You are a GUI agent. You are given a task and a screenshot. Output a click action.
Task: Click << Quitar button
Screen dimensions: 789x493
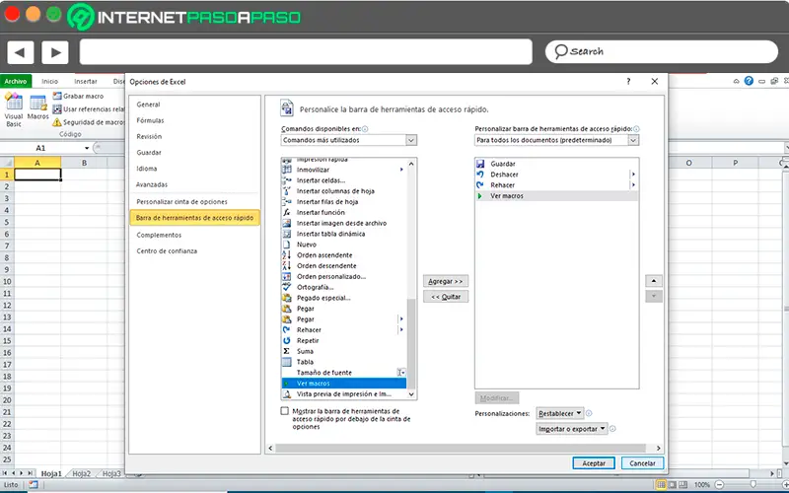[x=446, y=297]
